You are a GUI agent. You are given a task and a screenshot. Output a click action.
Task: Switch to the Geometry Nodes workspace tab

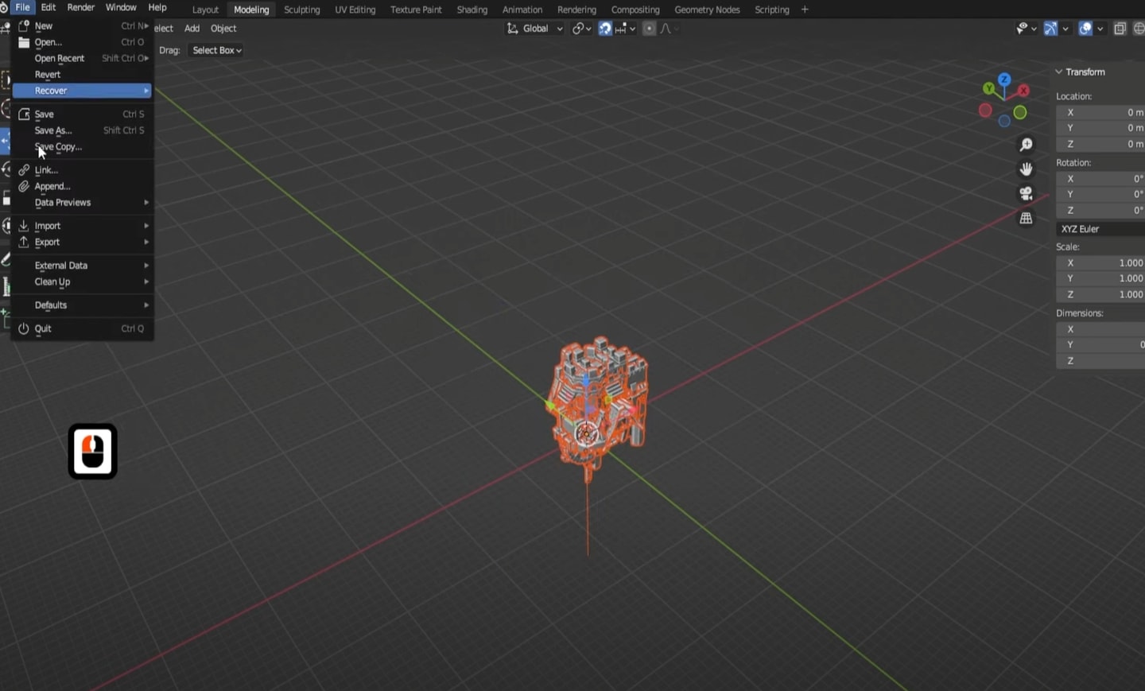pyautogui.click(x=707, y=10)
